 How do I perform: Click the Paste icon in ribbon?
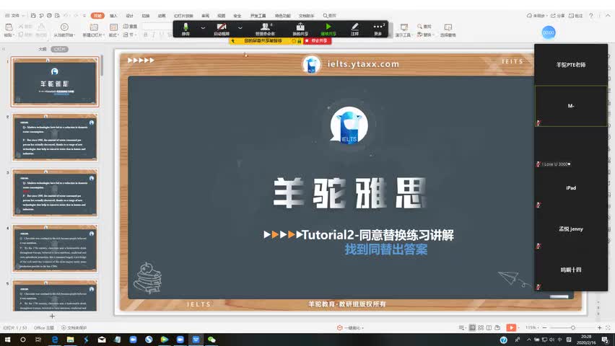pyautogui.click(x=9, y=27)
